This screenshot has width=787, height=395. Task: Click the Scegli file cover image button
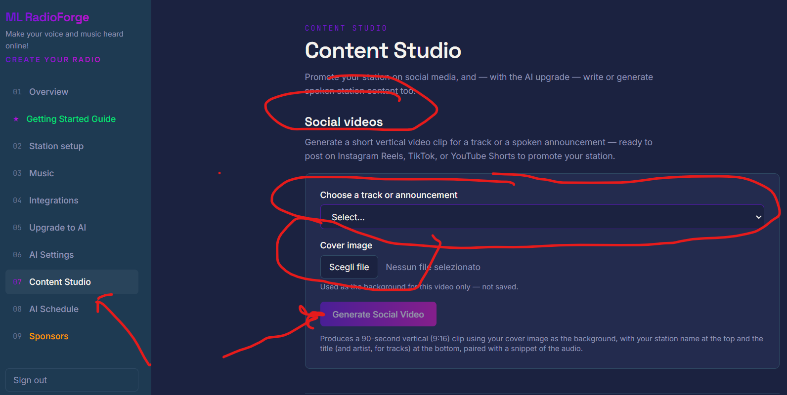pyautogui.click(x=349, y=267)
